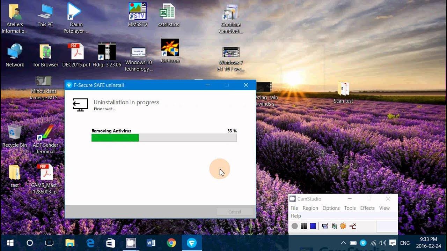Select the This PC desktop icon
Viewport: 447px width, 251px height.
(x=45, y=15)
